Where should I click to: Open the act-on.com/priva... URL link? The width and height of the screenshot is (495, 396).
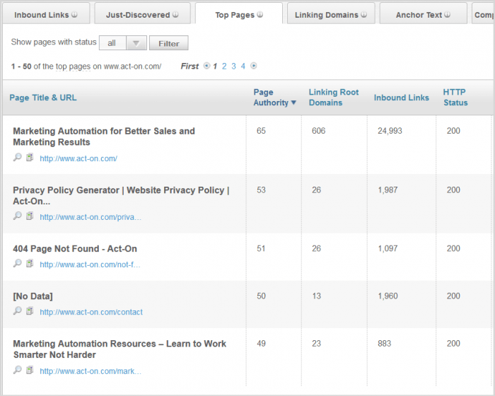point(91,217)
